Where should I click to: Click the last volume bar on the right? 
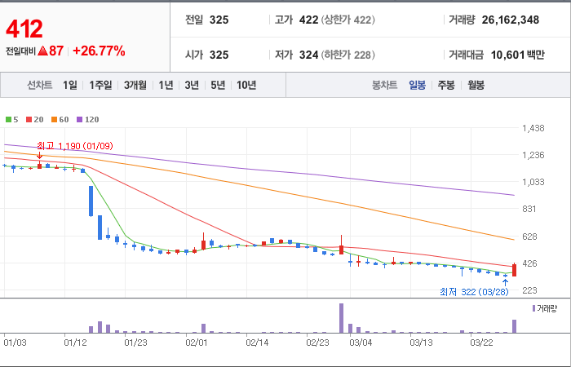[514, 326]
